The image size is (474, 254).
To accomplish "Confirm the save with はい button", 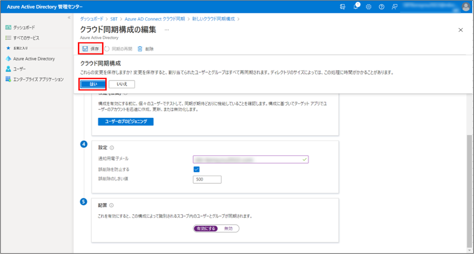I will [93, 84].
